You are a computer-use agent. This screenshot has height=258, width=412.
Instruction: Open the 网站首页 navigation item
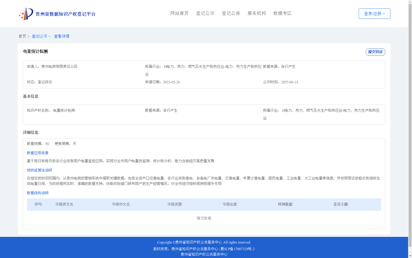point(179,13)
